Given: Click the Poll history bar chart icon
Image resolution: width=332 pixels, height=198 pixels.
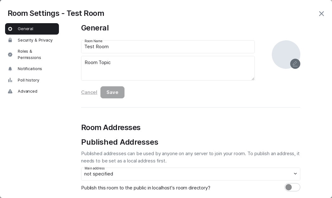Looking at the screenshot, I should tap(10, 80).
